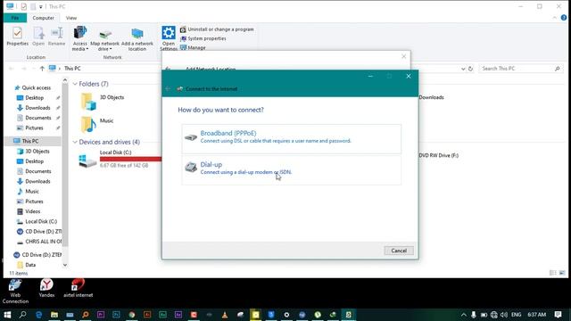Show hidden system tray icons

pyautogui.click(x=463, y=315)
